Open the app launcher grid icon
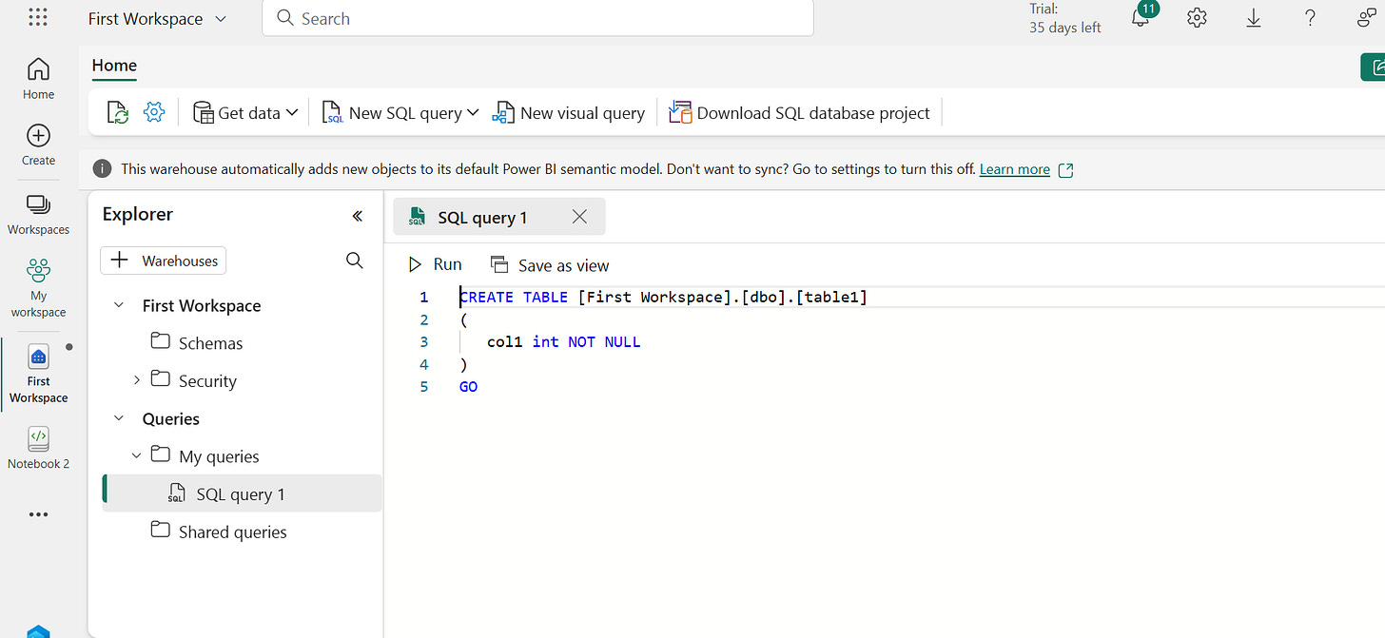Viewport: 1385px width, 638px height. pos(38,17)
